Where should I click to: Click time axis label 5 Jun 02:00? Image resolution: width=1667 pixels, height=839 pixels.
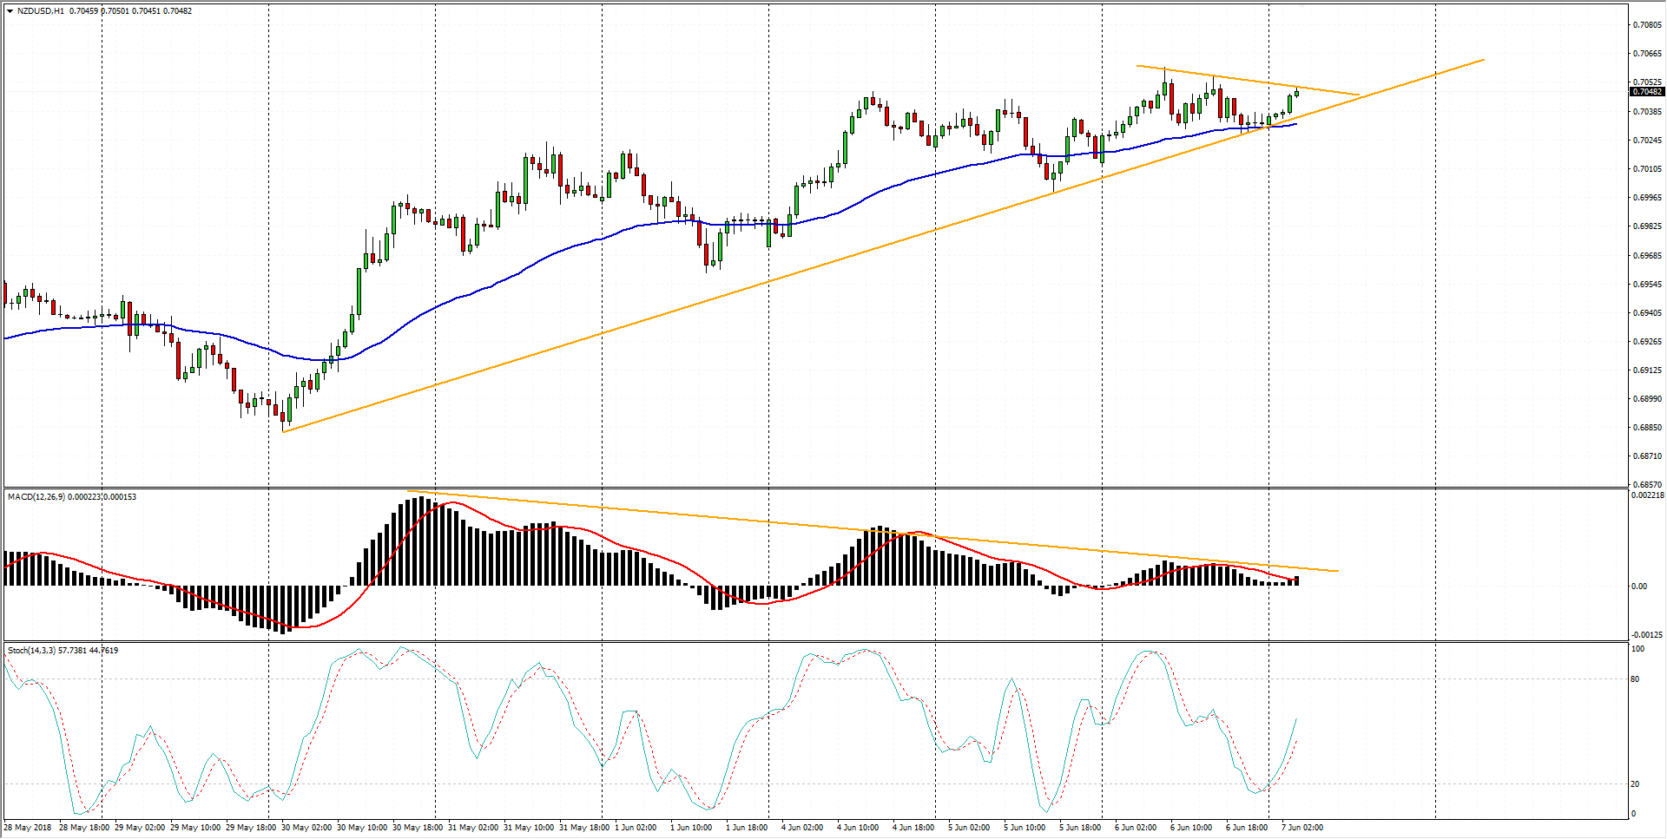(969, 827)
